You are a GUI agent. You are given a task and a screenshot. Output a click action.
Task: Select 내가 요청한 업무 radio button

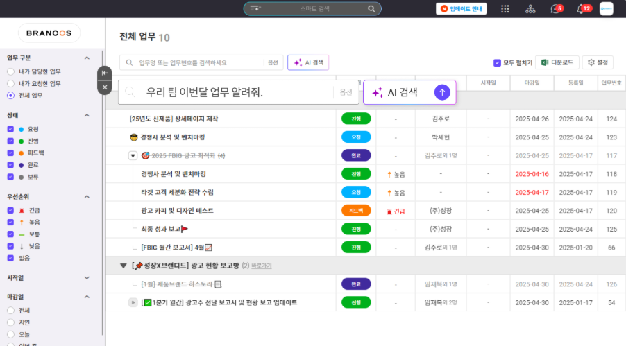point(11,84)
